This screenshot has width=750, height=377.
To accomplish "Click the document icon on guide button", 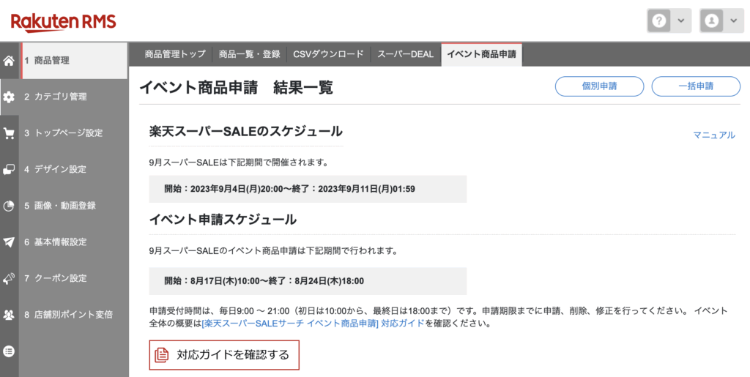I will coord(162,355).
